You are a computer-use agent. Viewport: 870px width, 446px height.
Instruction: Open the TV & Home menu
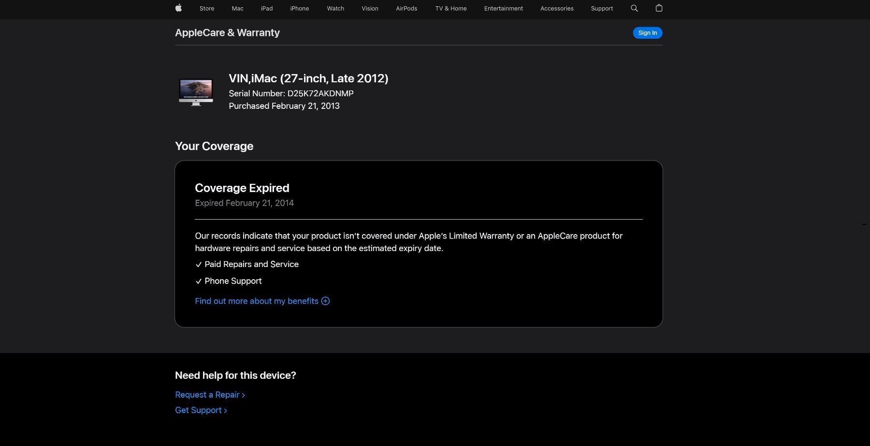[451, 8]
